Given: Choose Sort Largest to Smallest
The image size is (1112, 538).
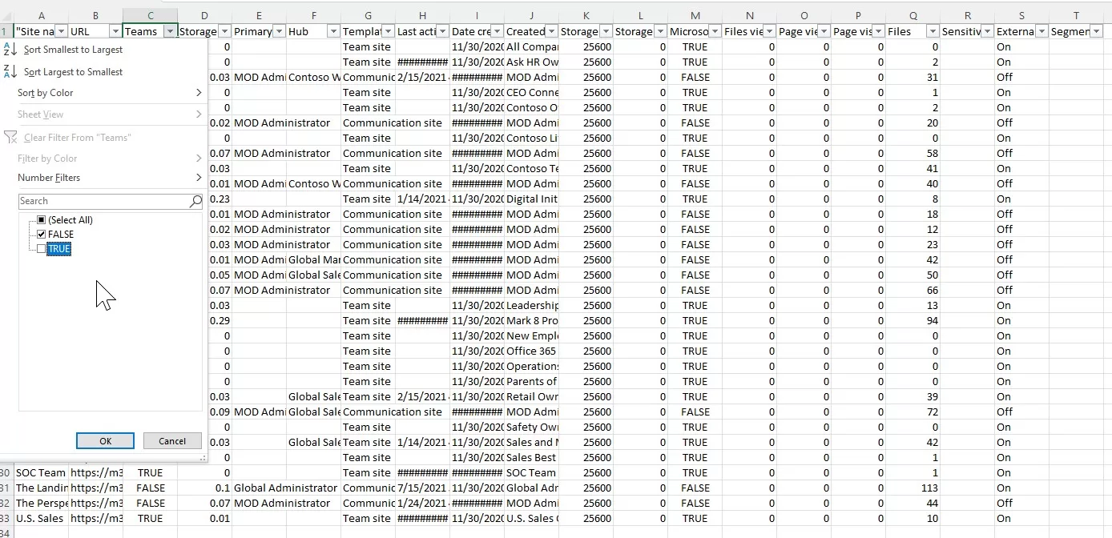Looking at the screenshot, I should point(73,72).
